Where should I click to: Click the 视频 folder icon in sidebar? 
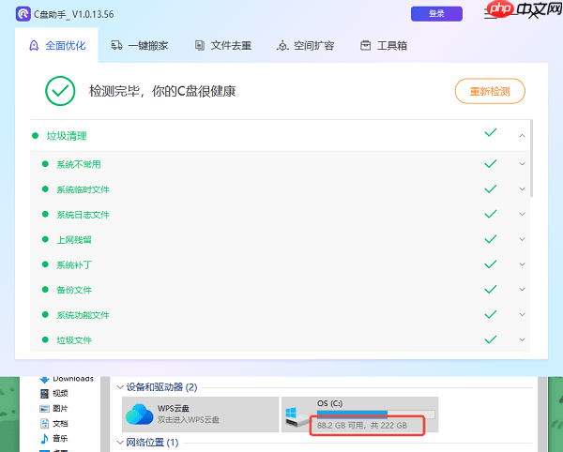(x=44, y=394)
